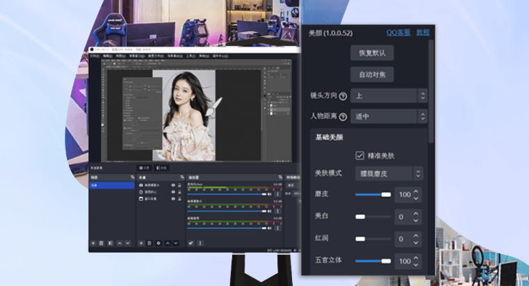Open source properties gear in Sources dock
This screenshot has width=529, height=286.
point(159,243)
